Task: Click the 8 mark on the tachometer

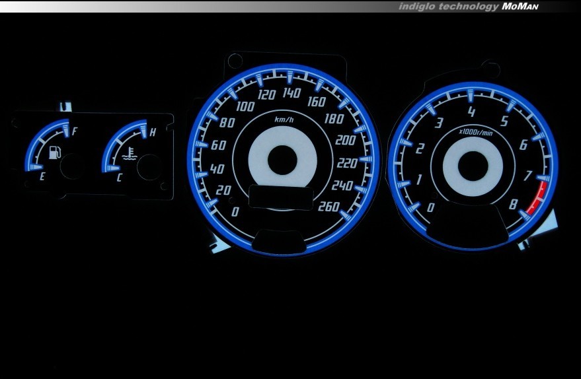Action: pyautogui.click(x=513, y=203)
